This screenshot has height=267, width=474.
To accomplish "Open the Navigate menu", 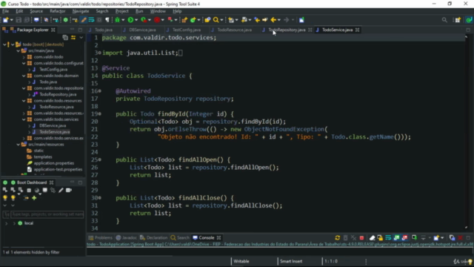I will (x=81, y=11).
